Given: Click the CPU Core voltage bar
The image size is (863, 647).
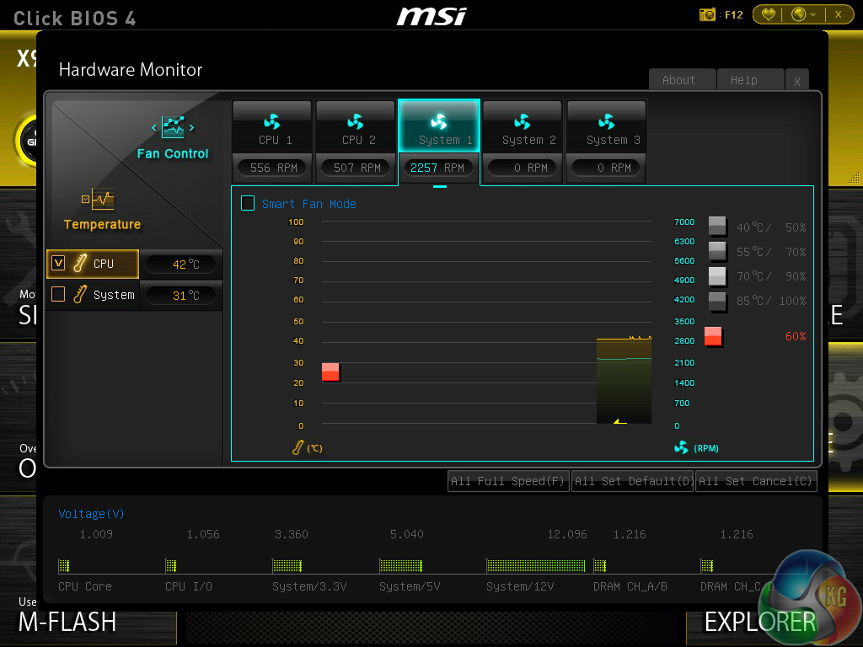Looking at the screenshot, I should coord(64,565).
